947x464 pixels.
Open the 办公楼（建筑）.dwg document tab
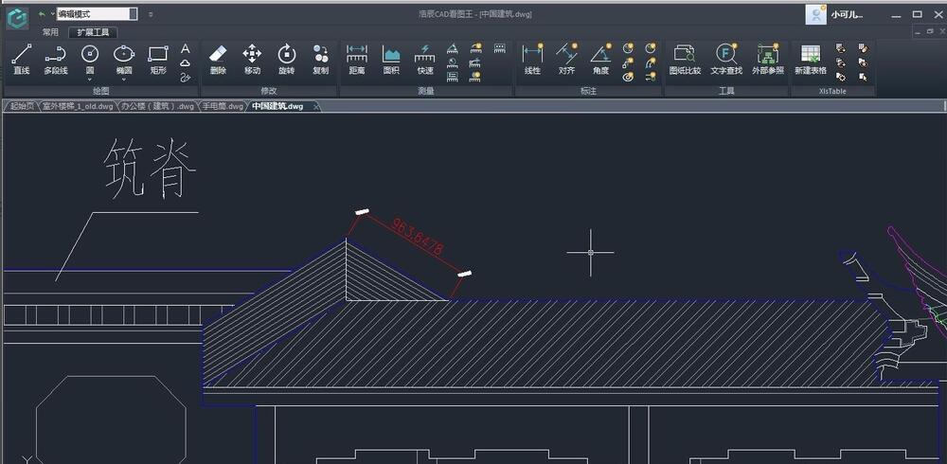pyautogui.click(x=157, y=107)
